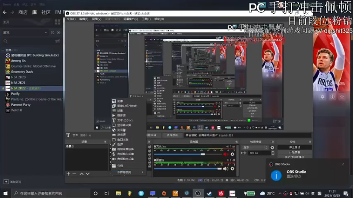Pop out the 转场特效 dock panel icon
This screenshot has height=198, width=353.
(273, 142)
